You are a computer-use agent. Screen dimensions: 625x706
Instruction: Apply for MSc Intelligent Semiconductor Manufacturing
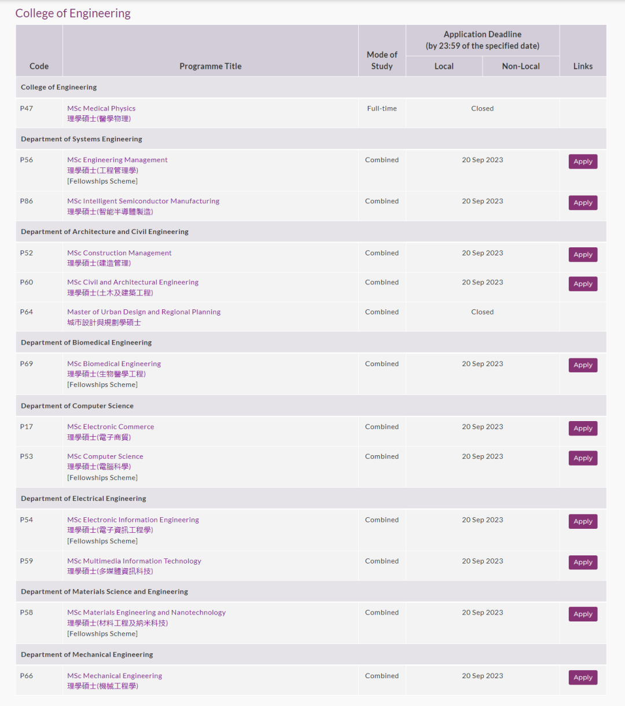[583, 203]
